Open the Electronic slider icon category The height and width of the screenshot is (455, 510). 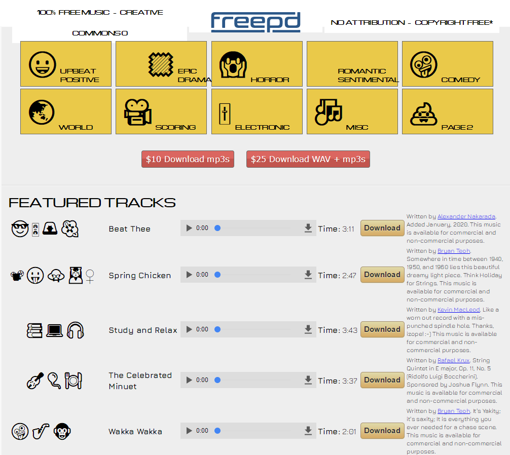pyautogui.click(x=257, y=111)
